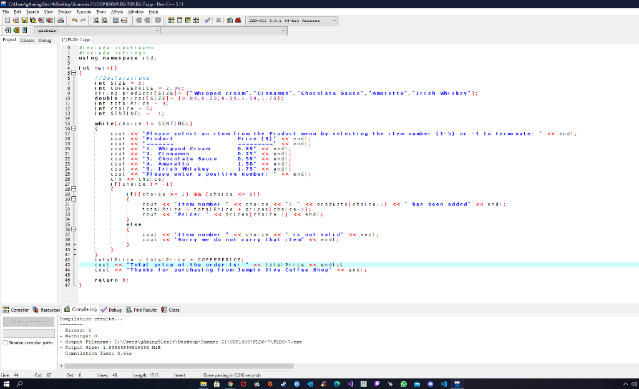639x389 pixels.
Task: Switch to the Classes panel tab
Action: tap(26, 39)
